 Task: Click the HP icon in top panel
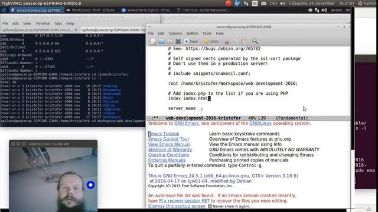pyautogui.click(x=237, y=3)
